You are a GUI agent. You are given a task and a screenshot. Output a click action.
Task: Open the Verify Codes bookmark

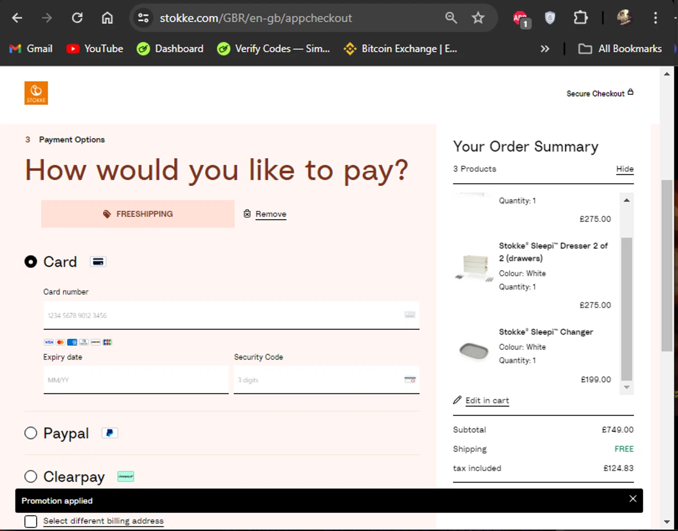coord(273,49)
